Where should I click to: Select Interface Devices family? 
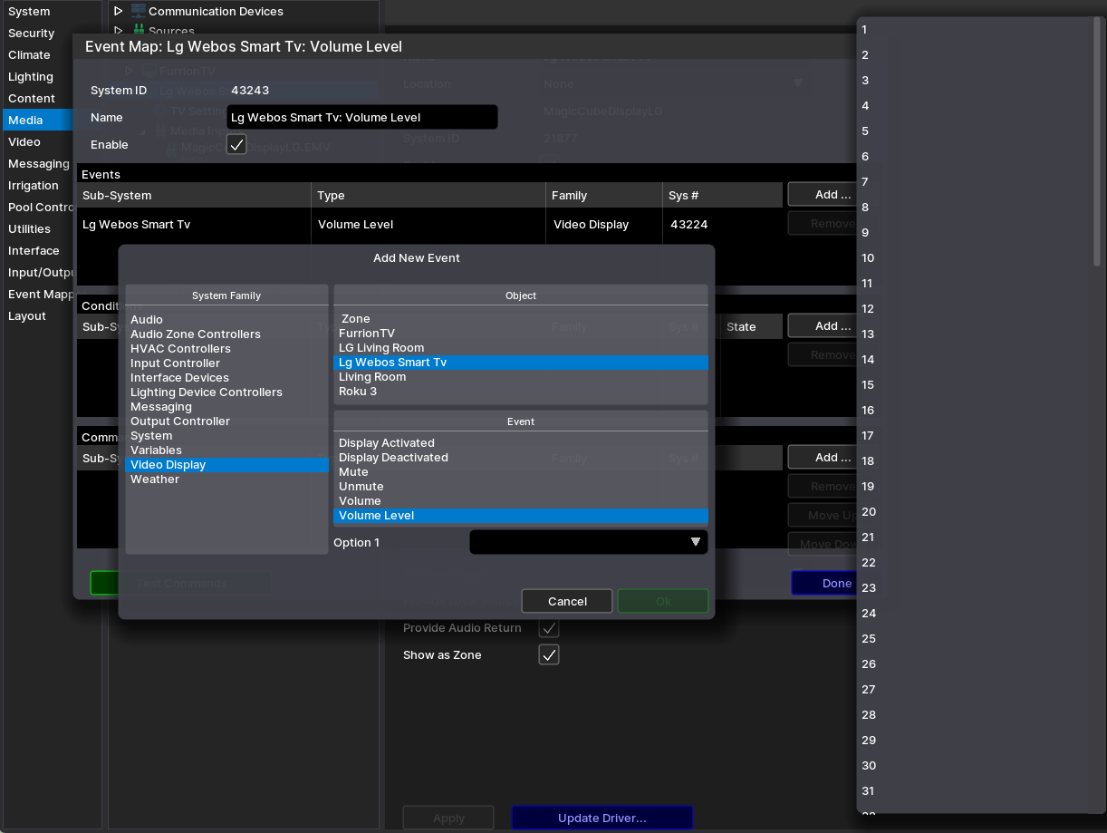point(226,377)
